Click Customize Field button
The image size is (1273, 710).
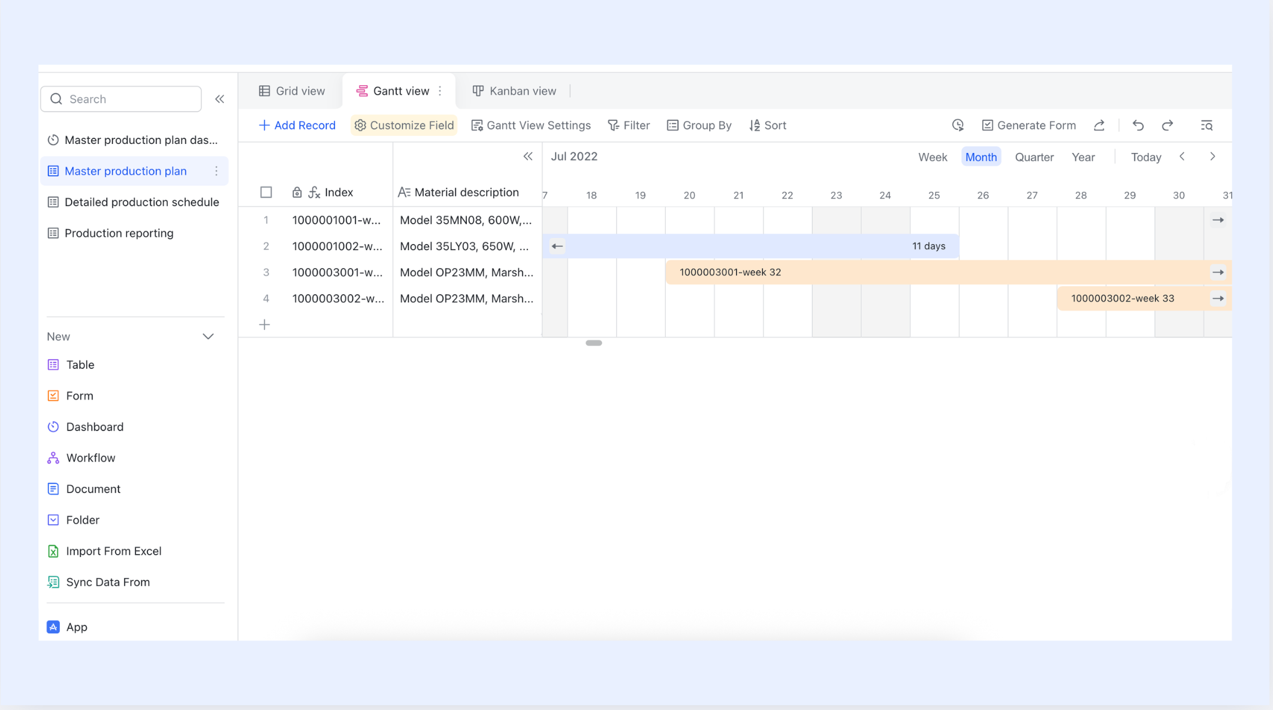point(404,125)
